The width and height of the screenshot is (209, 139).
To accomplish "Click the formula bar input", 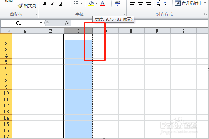I will (139, 23).
